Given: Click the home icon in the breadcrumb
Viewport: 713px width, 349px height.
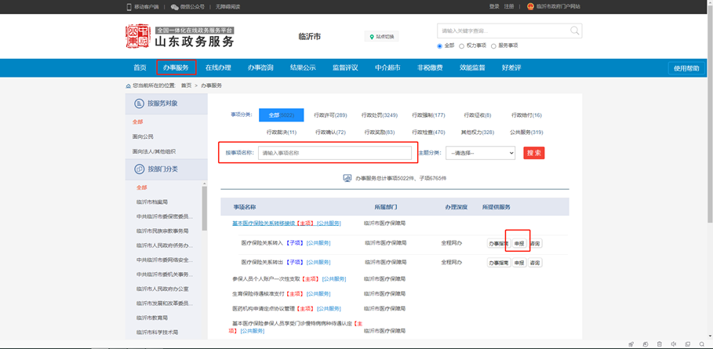Looking at the screenshot, I should tap(128, 85).
